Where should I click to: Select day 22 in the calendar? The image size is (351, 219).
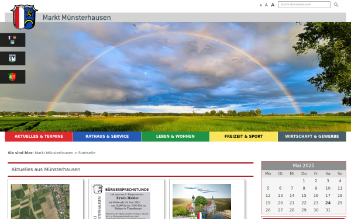pos(304,203)
